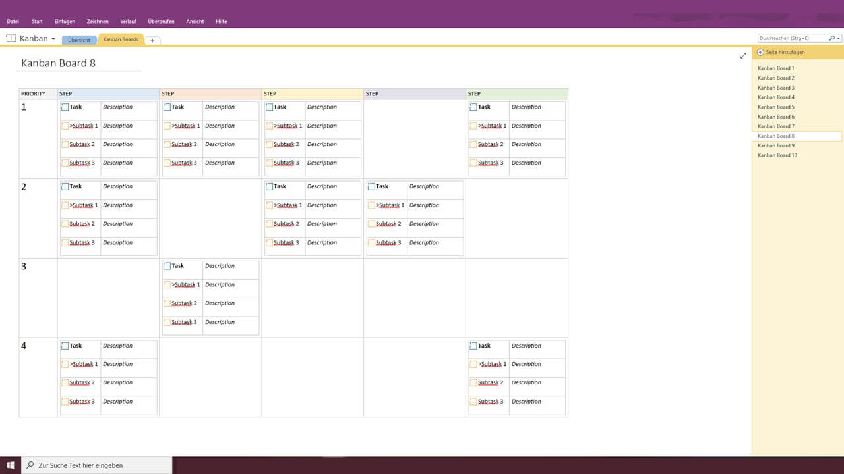The image size is (844, 474).
Task: Open the Windows Start menu
Action: click(x=9, y=465)
